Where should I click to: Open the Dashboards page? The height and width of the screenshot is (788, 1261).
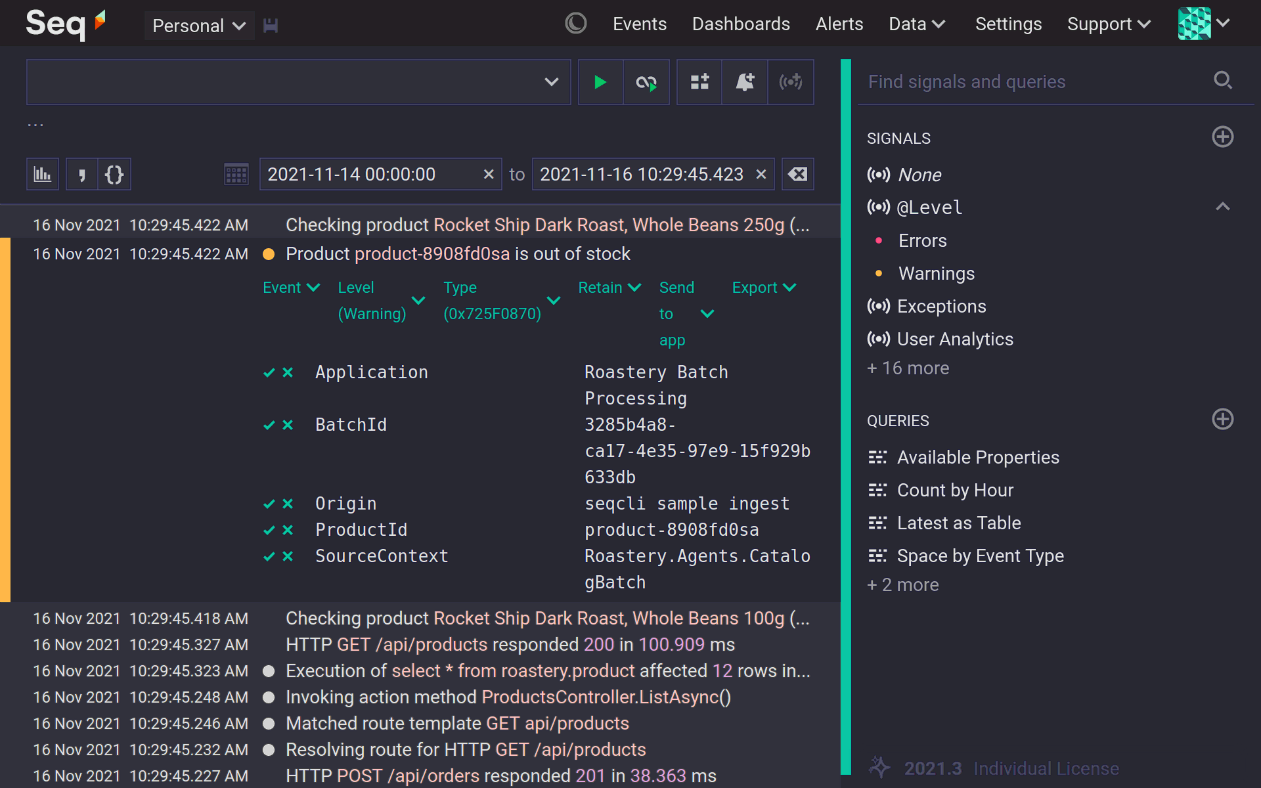pos(741,24)
